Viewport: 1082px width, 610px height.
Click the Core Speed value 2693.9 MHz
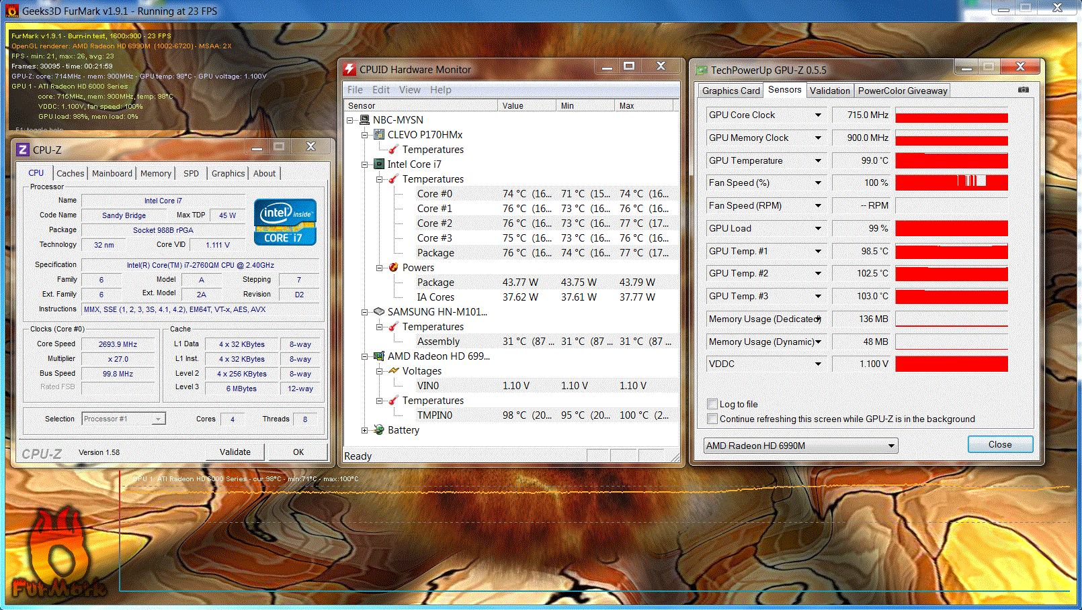tap(118, 344)
